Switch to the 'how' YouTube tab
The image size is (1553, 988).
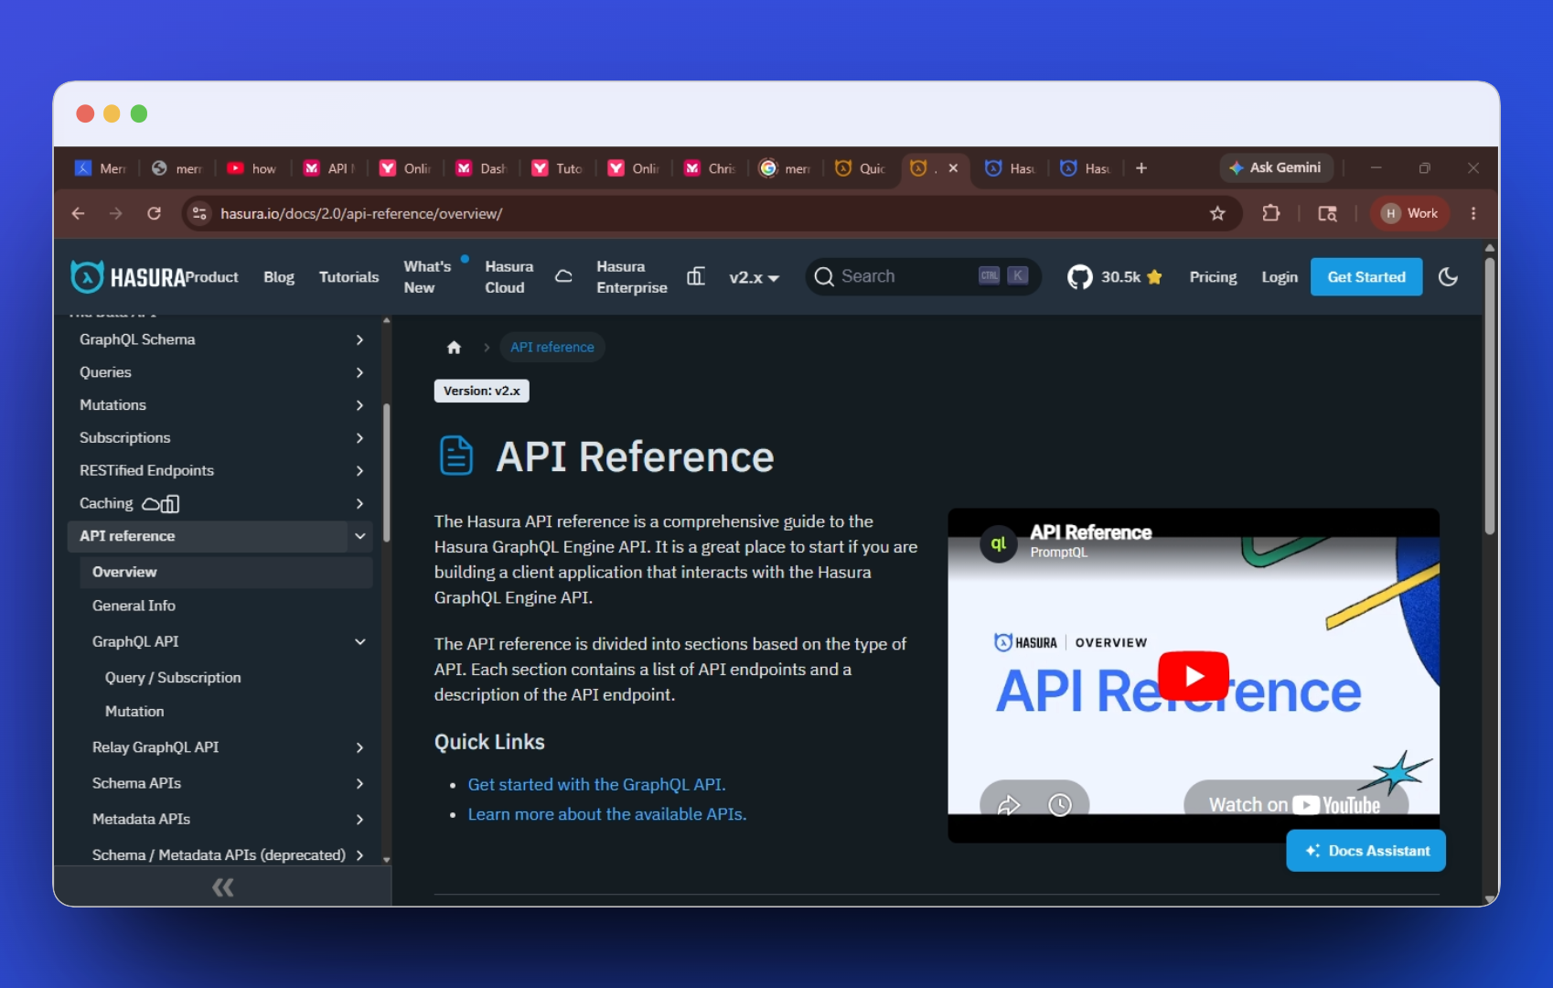(x=252, y=168)
